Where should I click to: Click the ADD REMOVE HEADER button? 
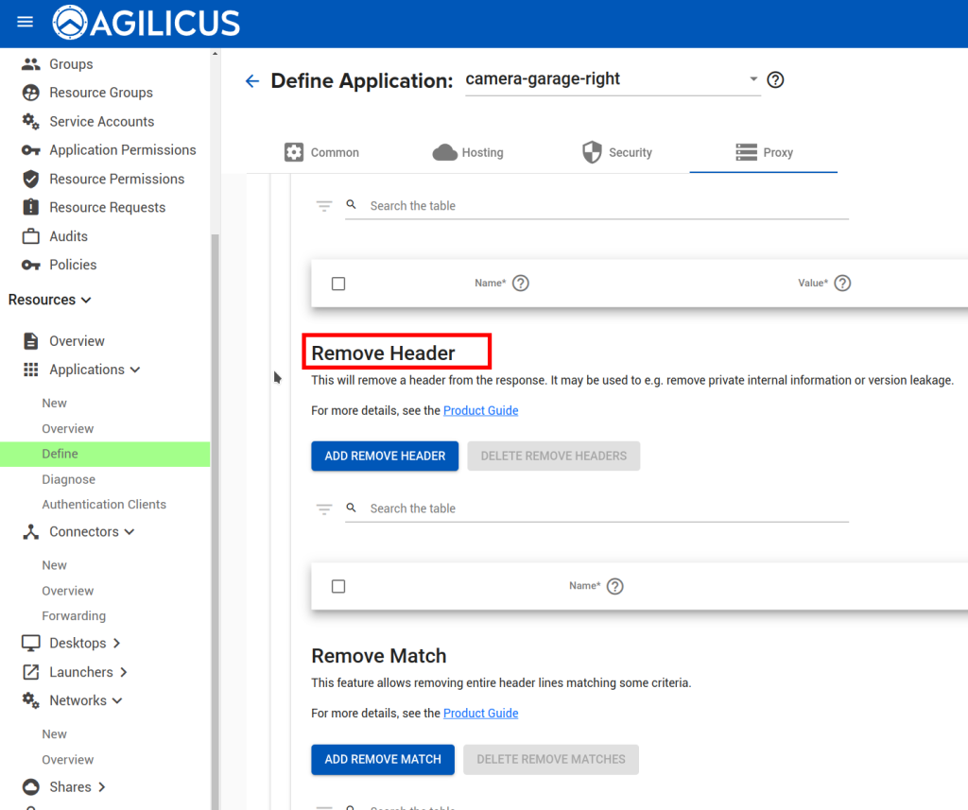tap(385, 456)
